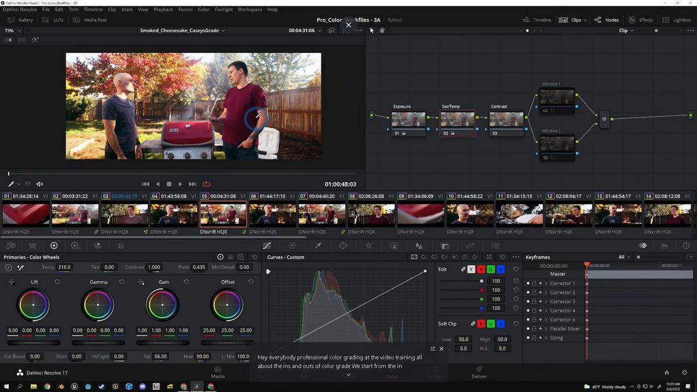This screenshot has width=697, height=392.
Task: Open the Motion Effects palette
Action: tap(120, 246)
